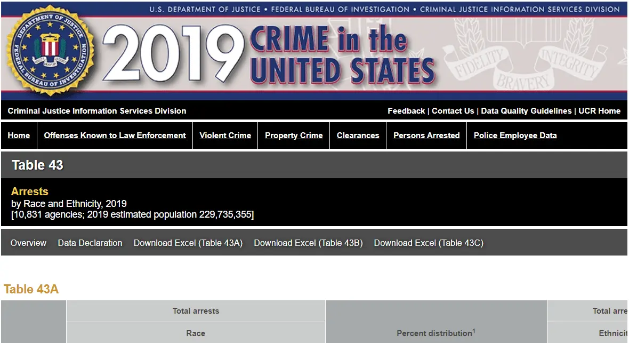This screenshot has width=629, height=343.
Task: Open the Contact Us link
Action: 453,111
